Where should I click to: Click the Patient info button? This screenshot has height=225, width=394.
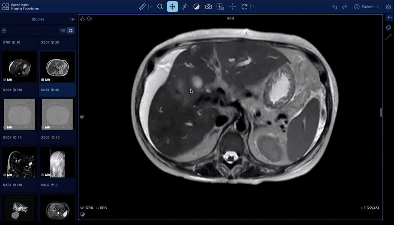[364, 7]
